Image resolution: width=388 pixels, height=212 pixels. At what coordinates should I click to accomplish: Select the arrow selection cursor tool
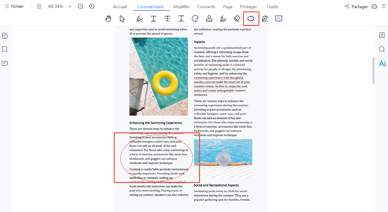[x=122, y=19]
